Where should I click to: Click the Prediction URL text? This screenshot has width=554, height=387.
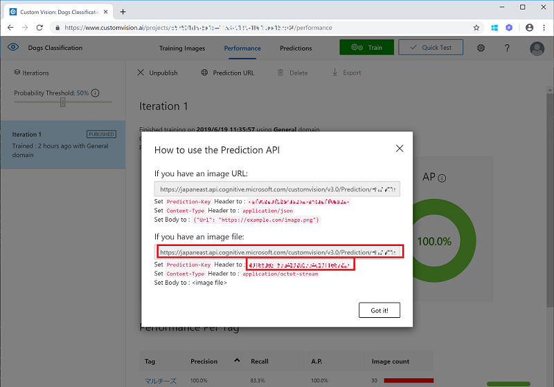[233, 73]
